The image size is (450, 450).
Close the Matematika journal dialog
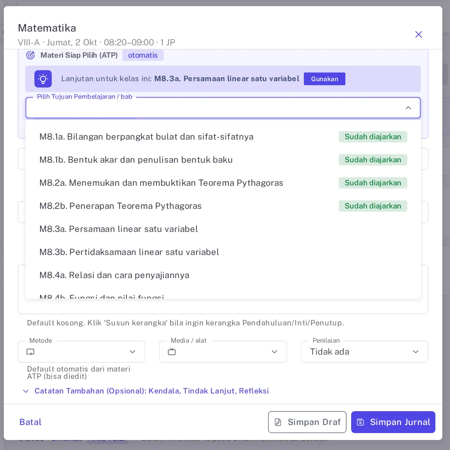point(418,35)
